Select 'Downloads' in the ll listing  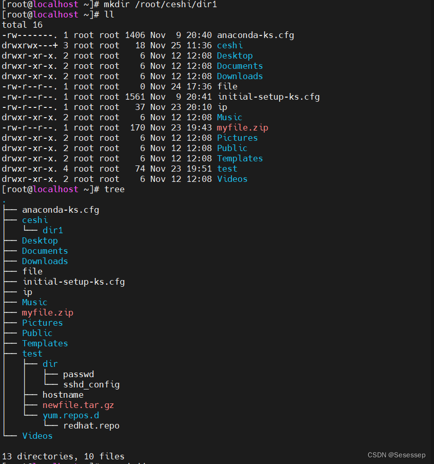point(240,77)
